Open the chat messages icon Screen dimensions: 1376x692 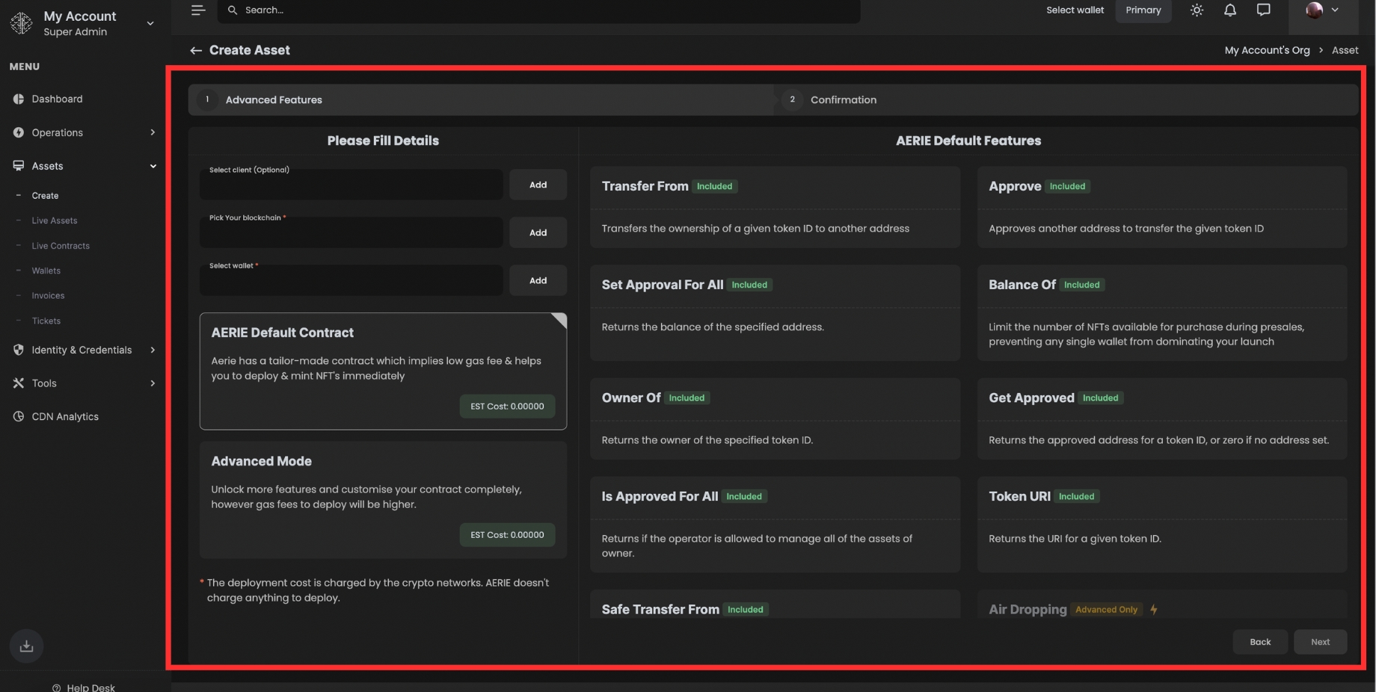click(x=1263, y=10)
